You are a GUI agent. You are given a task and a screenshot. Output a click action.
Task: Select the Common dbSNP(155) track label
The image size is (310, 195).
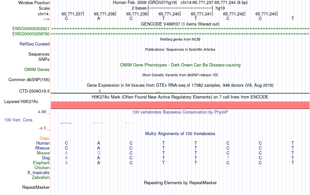pos(29,80)
